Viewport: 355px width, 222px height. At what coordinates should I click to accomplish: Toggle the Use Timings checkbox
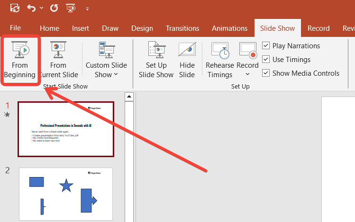(266, 60)
